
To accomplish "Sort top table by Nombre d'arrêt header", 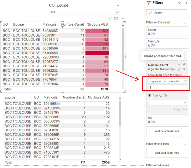I will click(x=72, y=24).
